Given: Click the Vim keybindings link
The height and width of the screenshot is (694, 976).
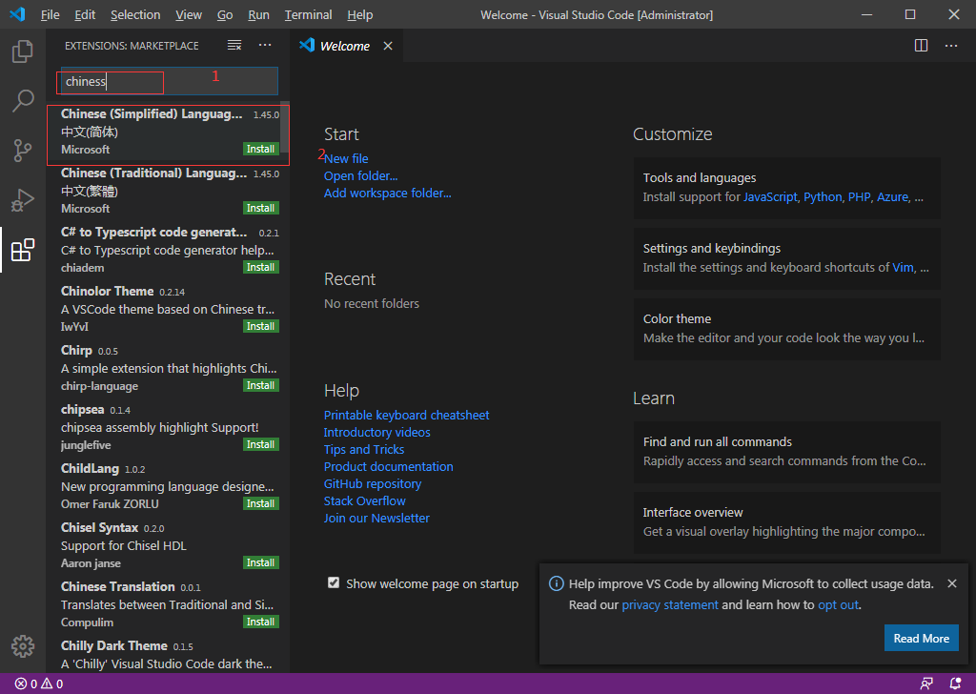Looking at the screenshot, I should tap(903, 268).
